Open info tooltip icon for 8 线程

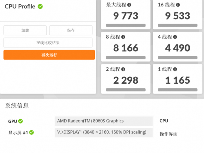pyautogui.click(x=123, y=37)
